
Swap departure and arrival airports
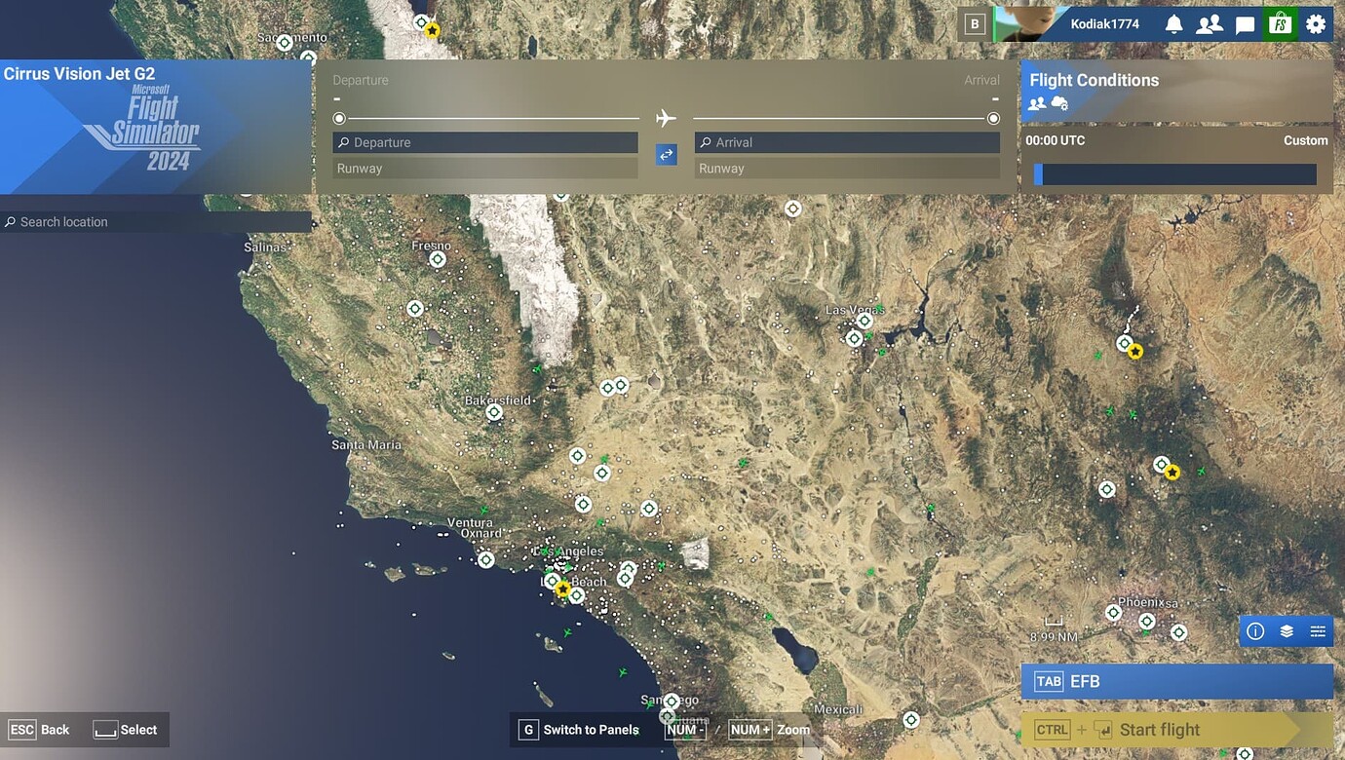[x=667, y=154]
